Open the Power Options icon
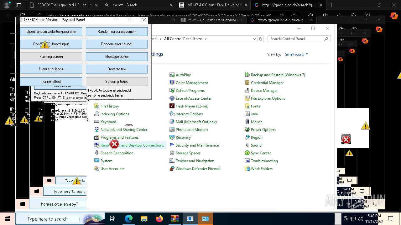Viewport: 401px width, 225px height. click(x=247, y=130)
